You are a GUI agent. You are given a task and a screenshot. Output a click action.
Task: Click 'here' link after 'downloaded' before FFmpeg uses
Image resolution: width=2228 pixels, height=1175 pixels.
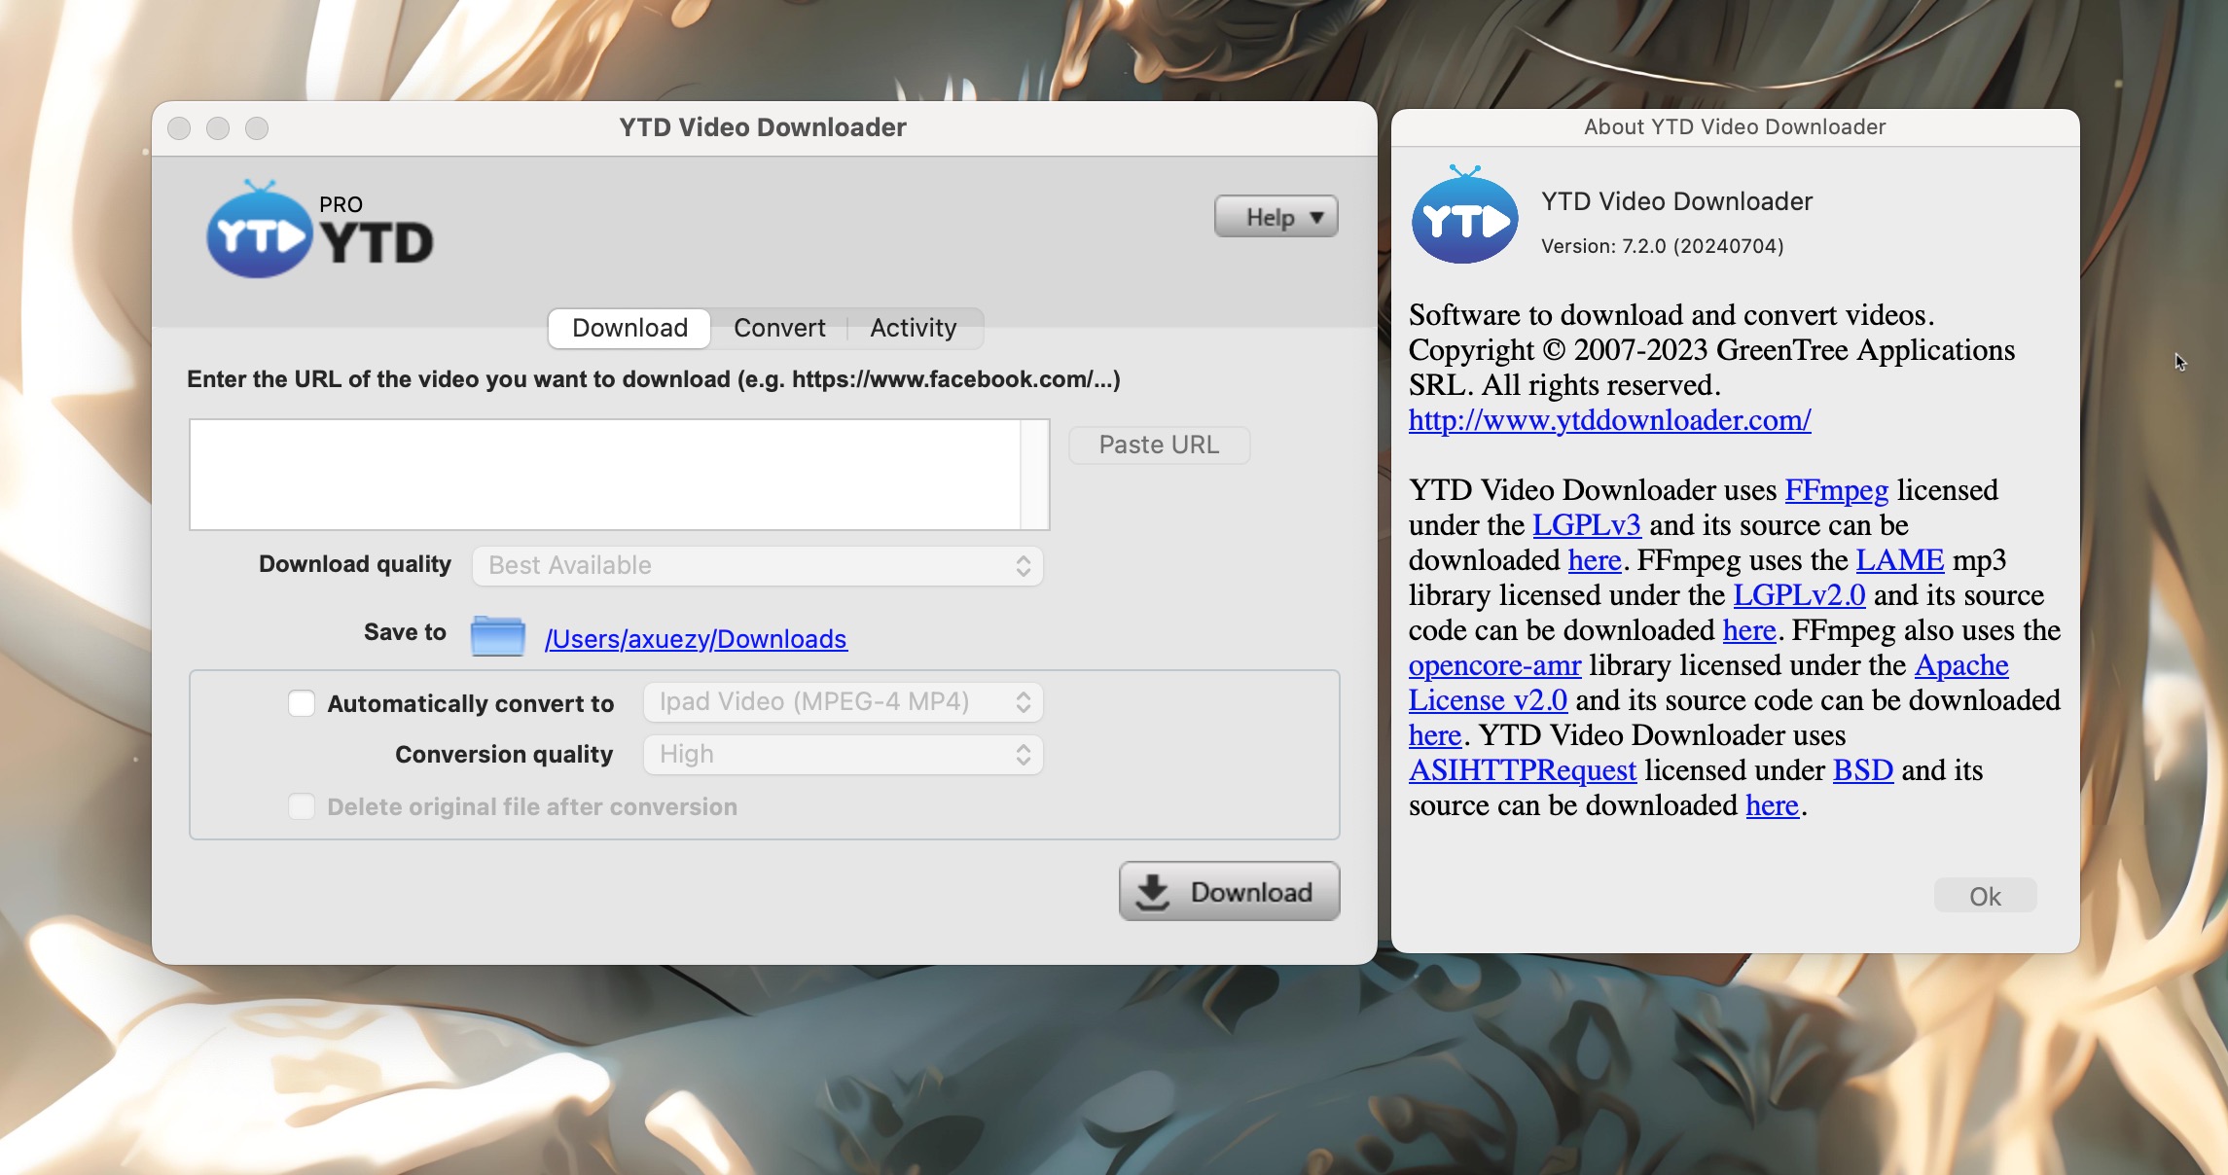[x=1595, y=560]
